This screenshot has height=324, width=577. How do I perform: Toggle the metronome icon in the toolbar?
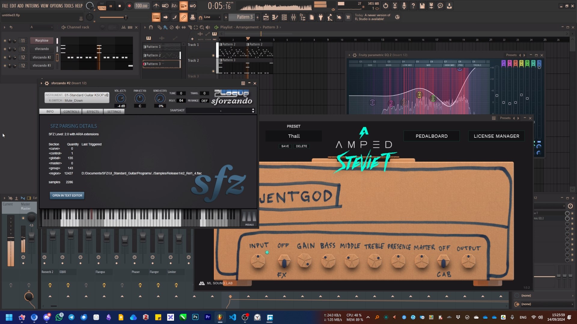tap(156, 6)
